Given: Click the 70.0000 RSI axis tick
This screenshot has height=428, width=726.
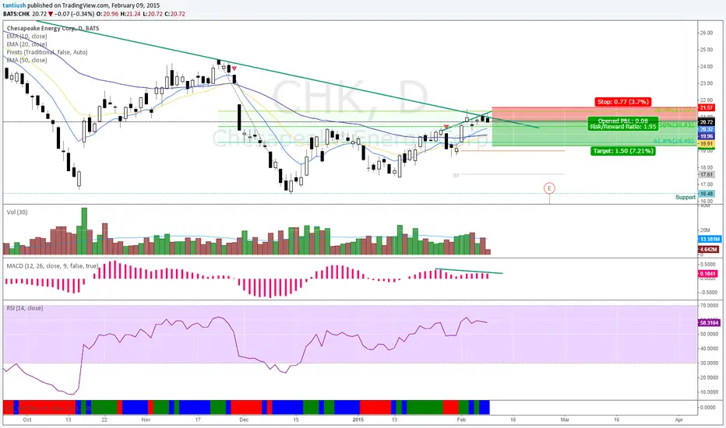Looking at the screenshot, I should tap(708, 305).
